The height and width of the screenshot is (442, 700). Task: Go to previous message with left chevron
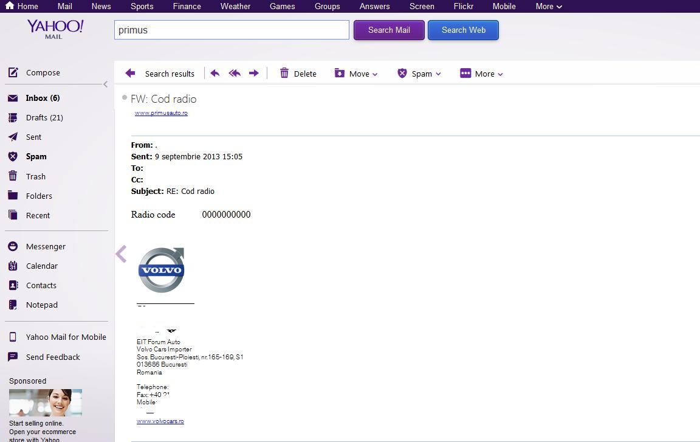121,254
